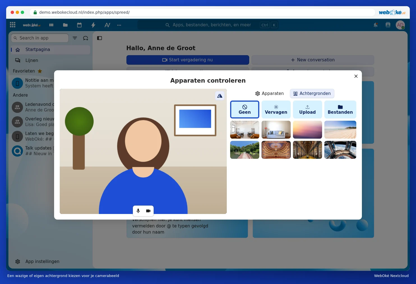The image size is (416, 284).
Task: Open the contacts menu icon
Action: (388, 25)
